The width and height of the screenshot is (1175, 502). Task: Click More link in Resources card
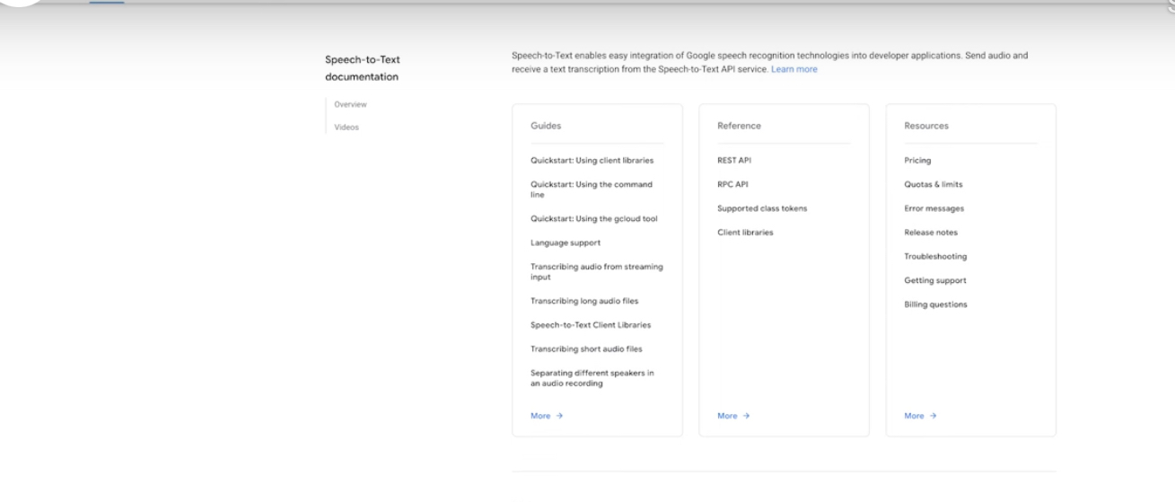[x=920, y=416]
